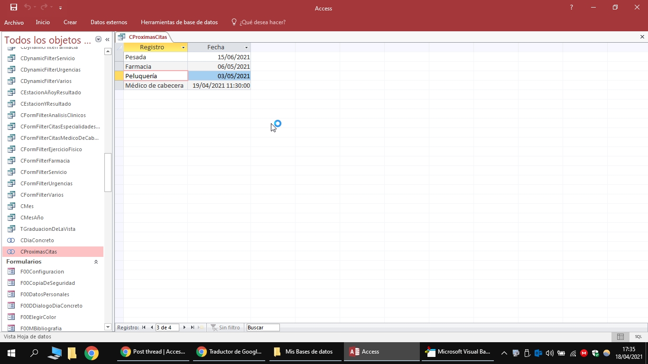The height and width of the screenshot is (364, 648).
Task: Toggle the Sin filtro filter button
Action: tap(225, 328)
